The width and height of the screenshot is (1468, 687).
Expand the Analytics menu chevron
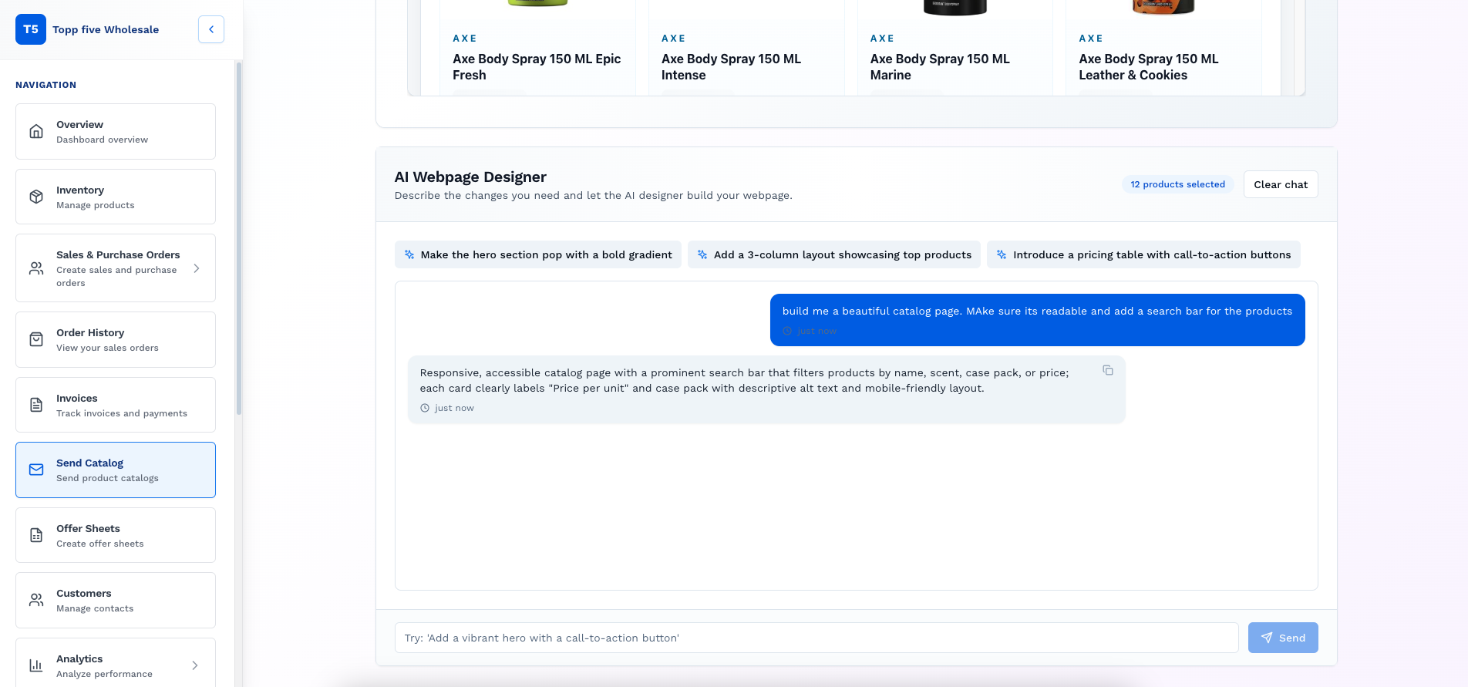coord(195,665)
